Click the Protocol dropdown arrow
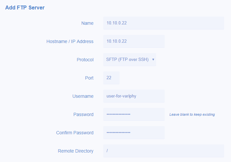The image size is (231, 162). 153,60
